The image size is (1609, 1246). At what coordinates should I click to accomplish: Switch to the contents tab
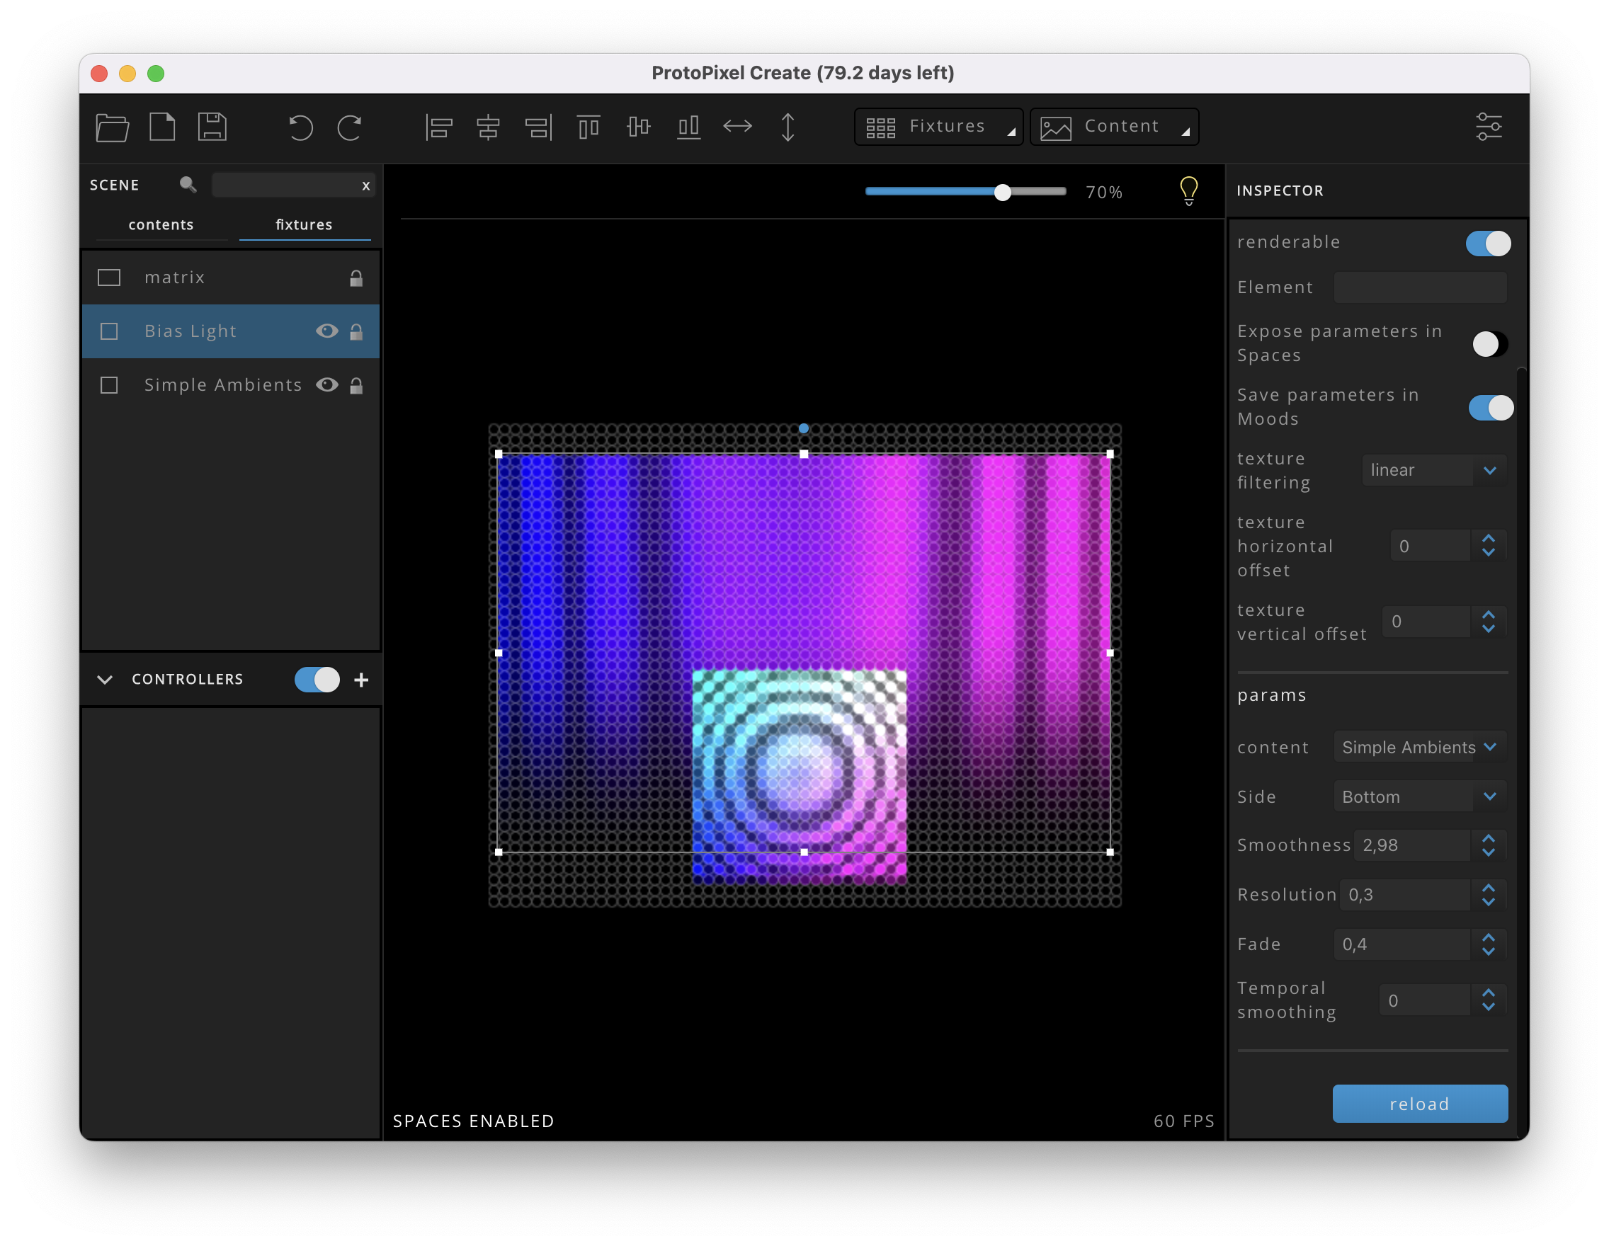[x=161, y=224]
